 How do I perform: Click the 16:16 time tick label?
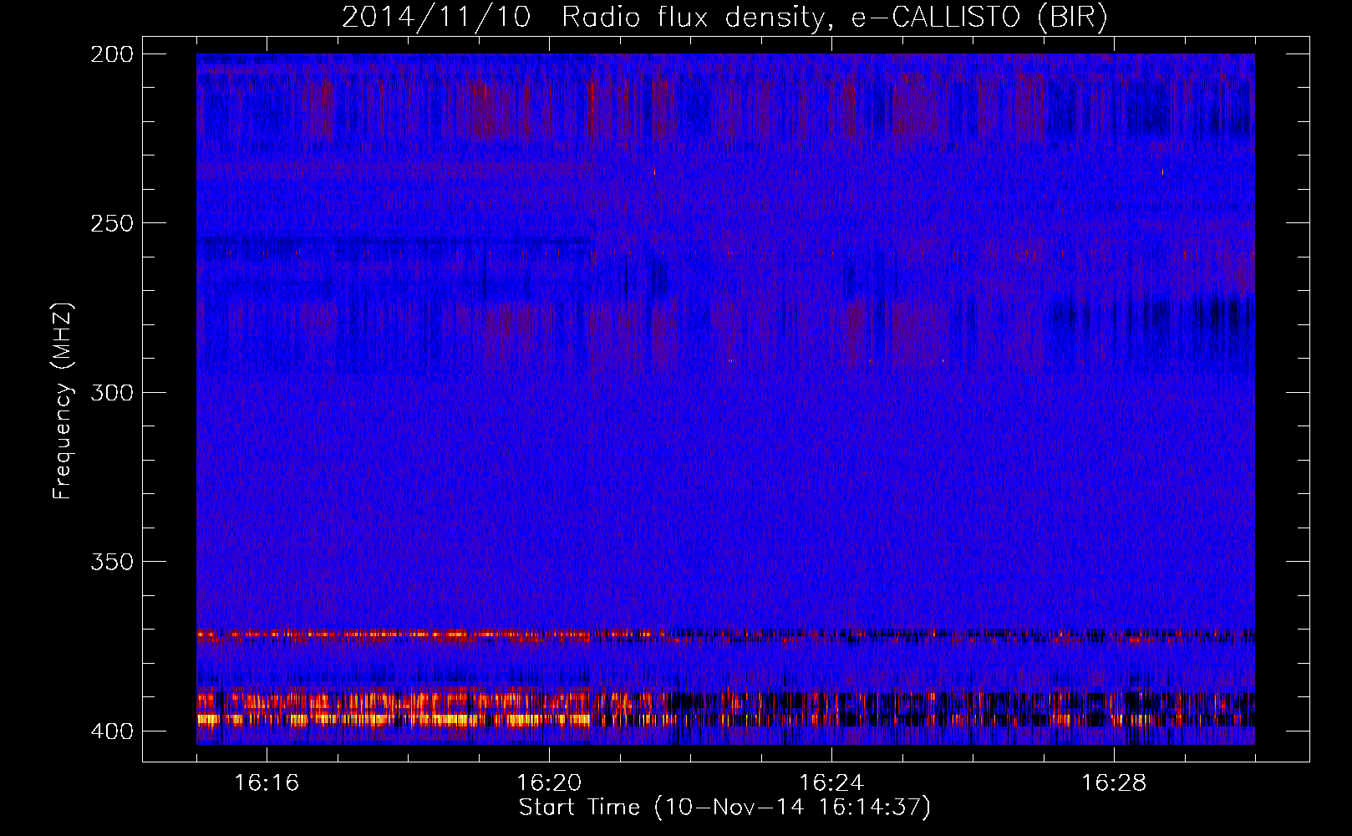[267, 783]
